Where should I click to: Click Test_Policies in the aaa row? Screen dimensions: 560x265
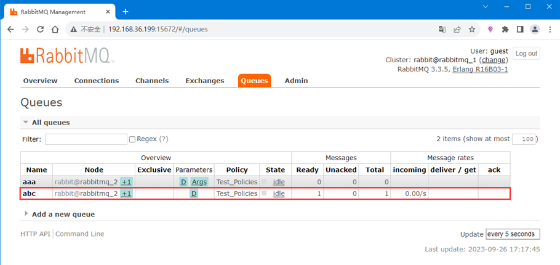(x=237, y=182)
